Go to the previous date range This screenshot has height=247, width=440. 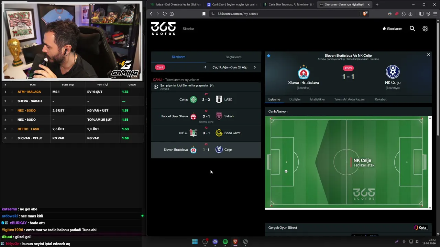point(205,67)
